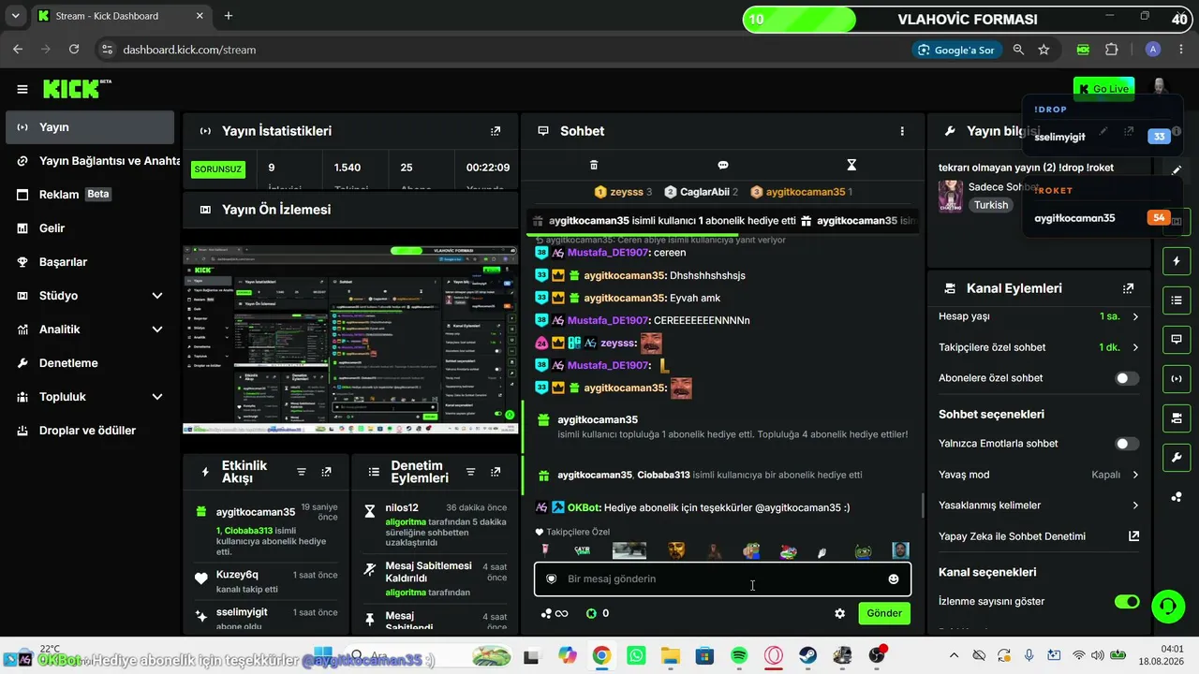Screen dimensions: 1199x674
Task: Click the address bar URL
Action: (189, 50)
